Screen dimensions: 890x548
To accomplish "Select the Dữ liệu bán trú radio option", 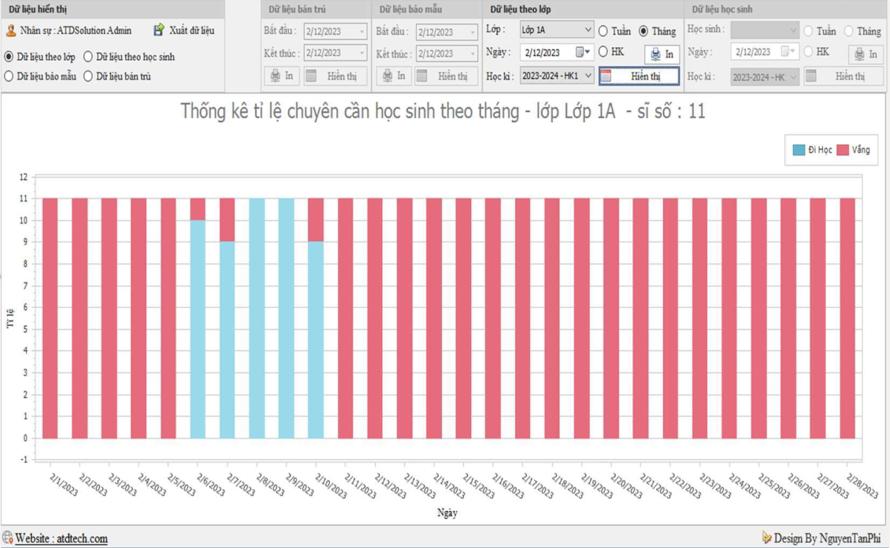I will 88,76.
